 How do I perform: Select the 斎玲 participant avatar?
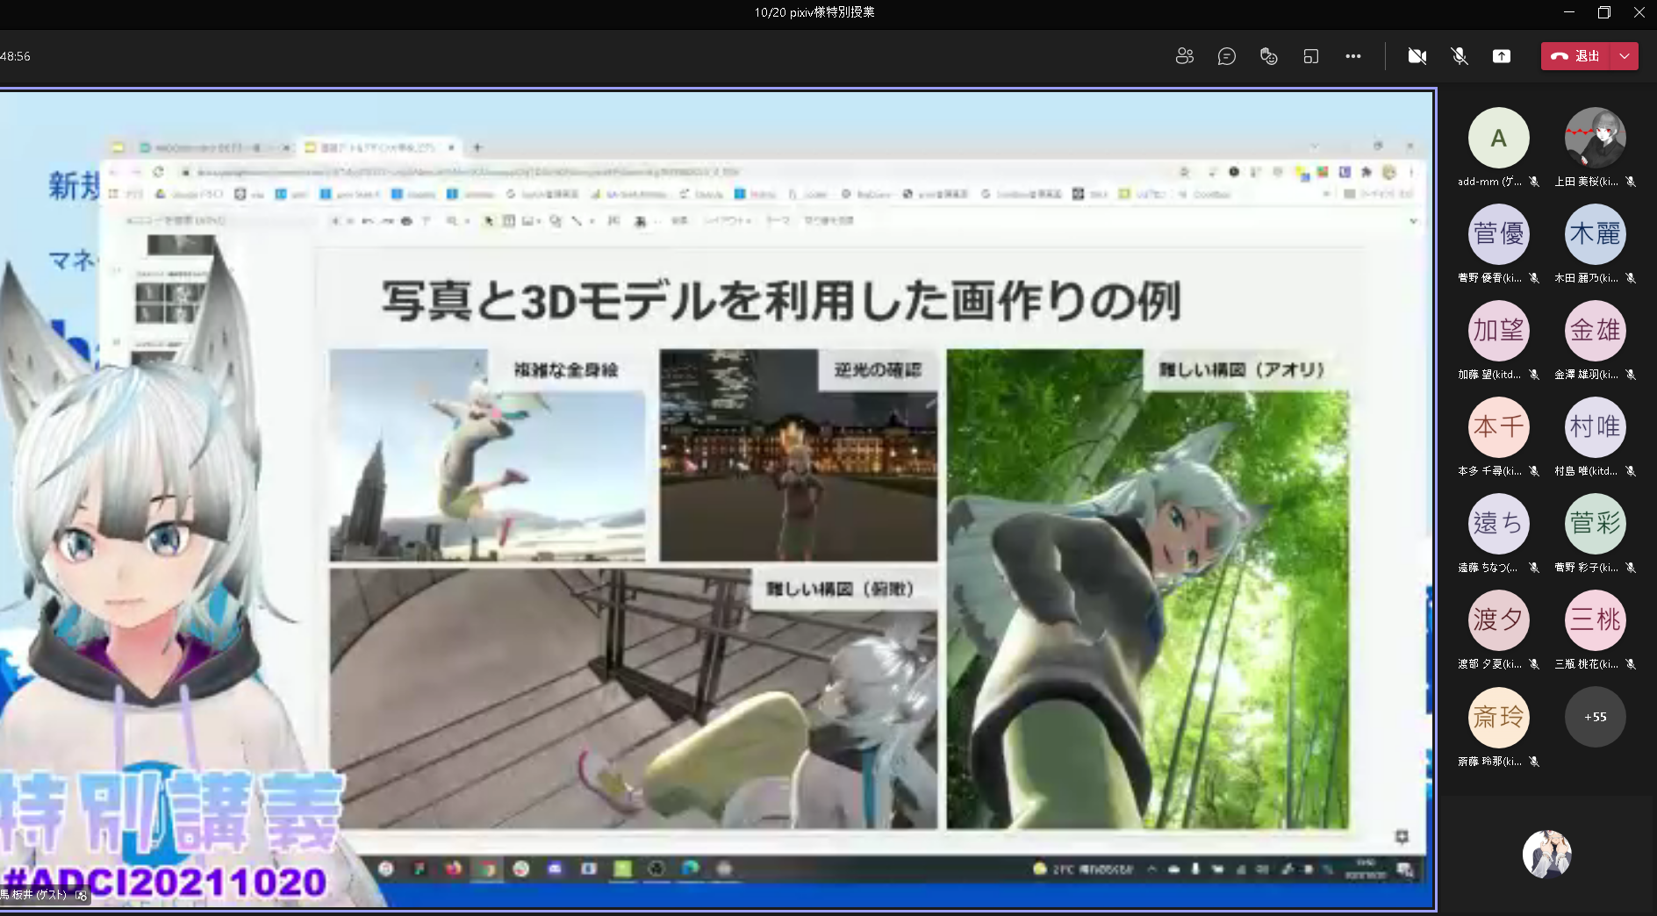pos(1498,717)
